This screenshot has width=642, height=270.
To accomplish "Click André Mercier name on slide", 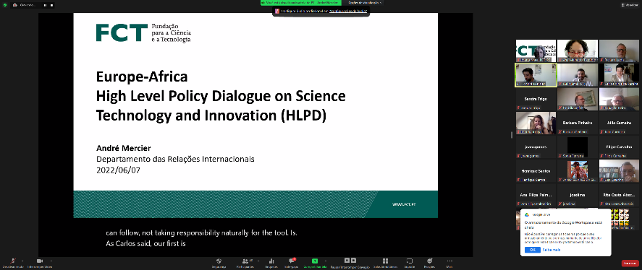I will [124, 148].
